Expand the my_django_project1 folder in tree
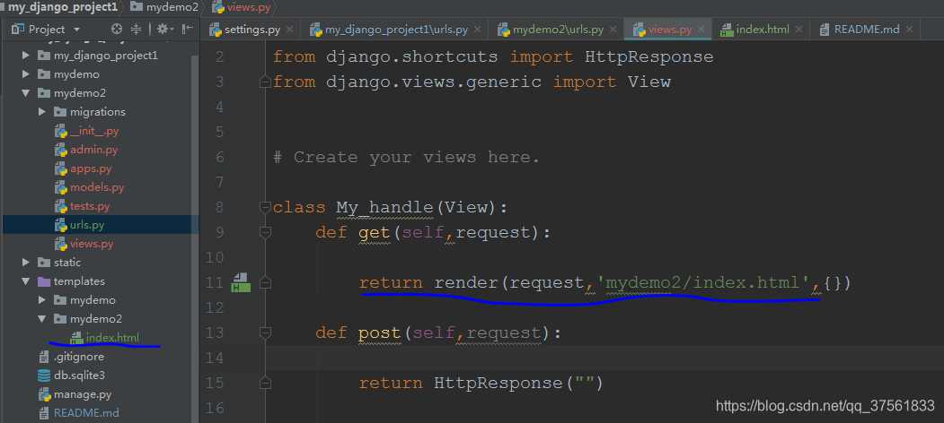Viewport: 944px width, 423px height. click(26, 56)
